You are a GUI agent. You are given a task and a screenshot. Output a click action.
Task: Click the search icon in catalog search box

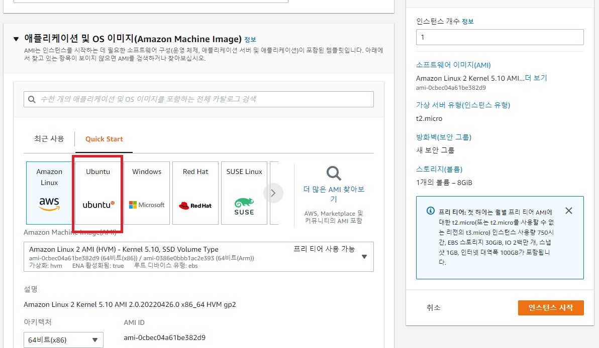coord(32,99)
